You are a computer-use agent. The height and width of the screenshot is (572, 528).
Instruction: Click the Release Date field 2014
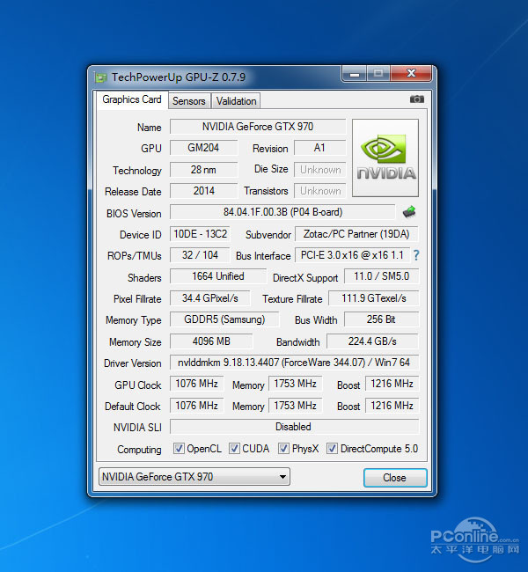point(203,191)
